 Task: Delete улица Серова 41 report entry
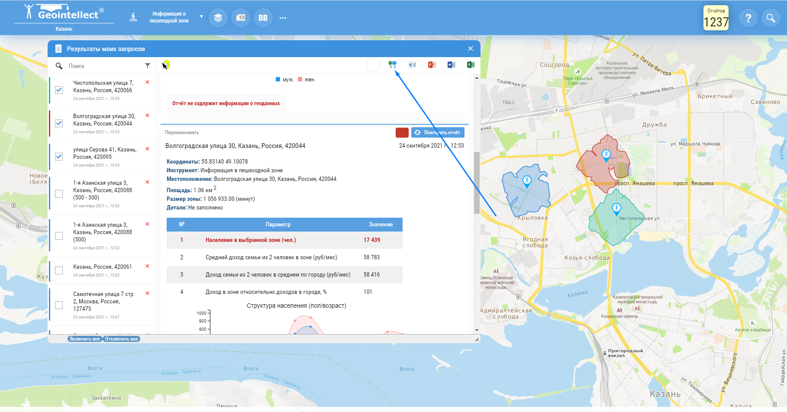[x=148, y=149]
